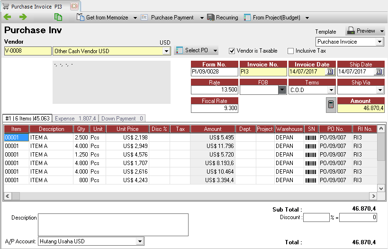Go to previous record with green back arrow
This screenshot has width=388, height=249.
pos(8,17)
